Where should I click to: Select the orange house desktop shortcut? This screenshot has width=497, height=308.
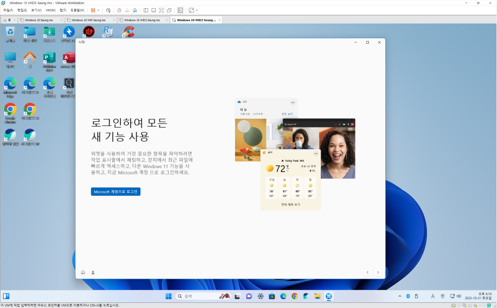(30, 60)
